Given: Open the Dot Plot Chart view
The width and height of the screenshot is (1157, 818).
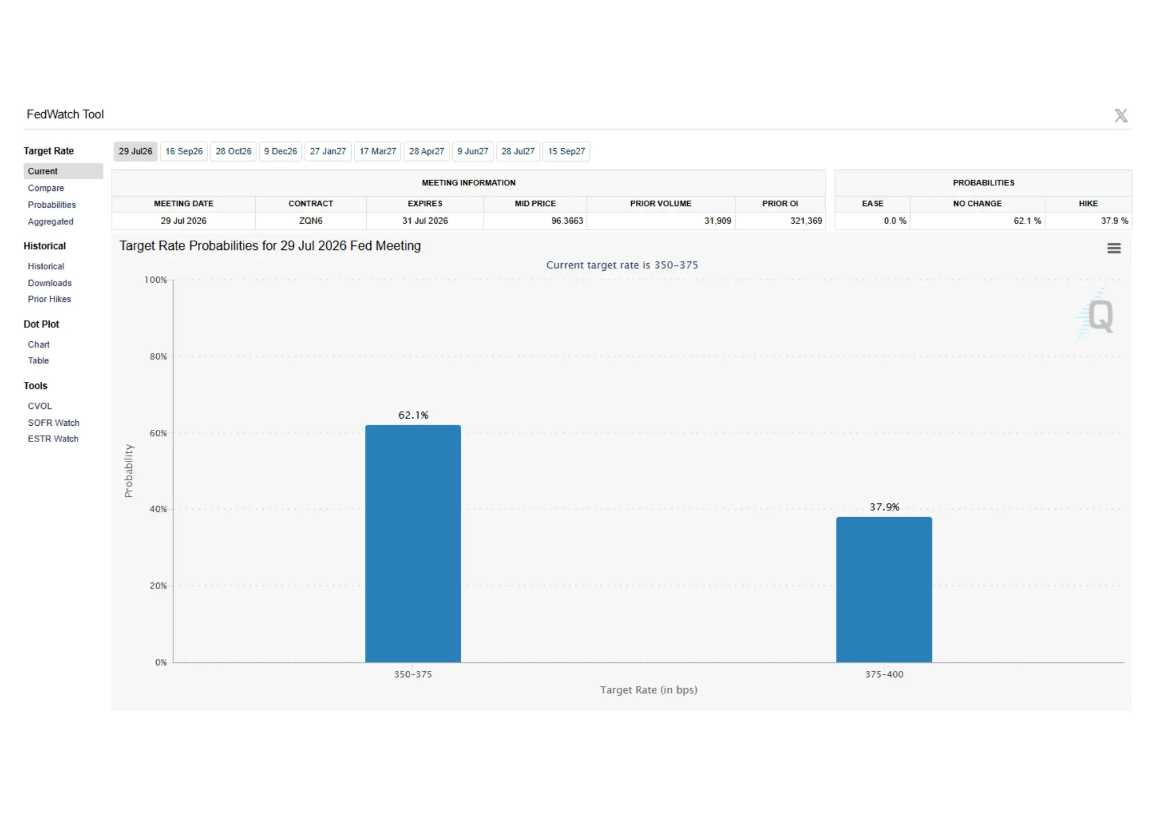Looking at the screenshot, I should [x=39, y=344].
